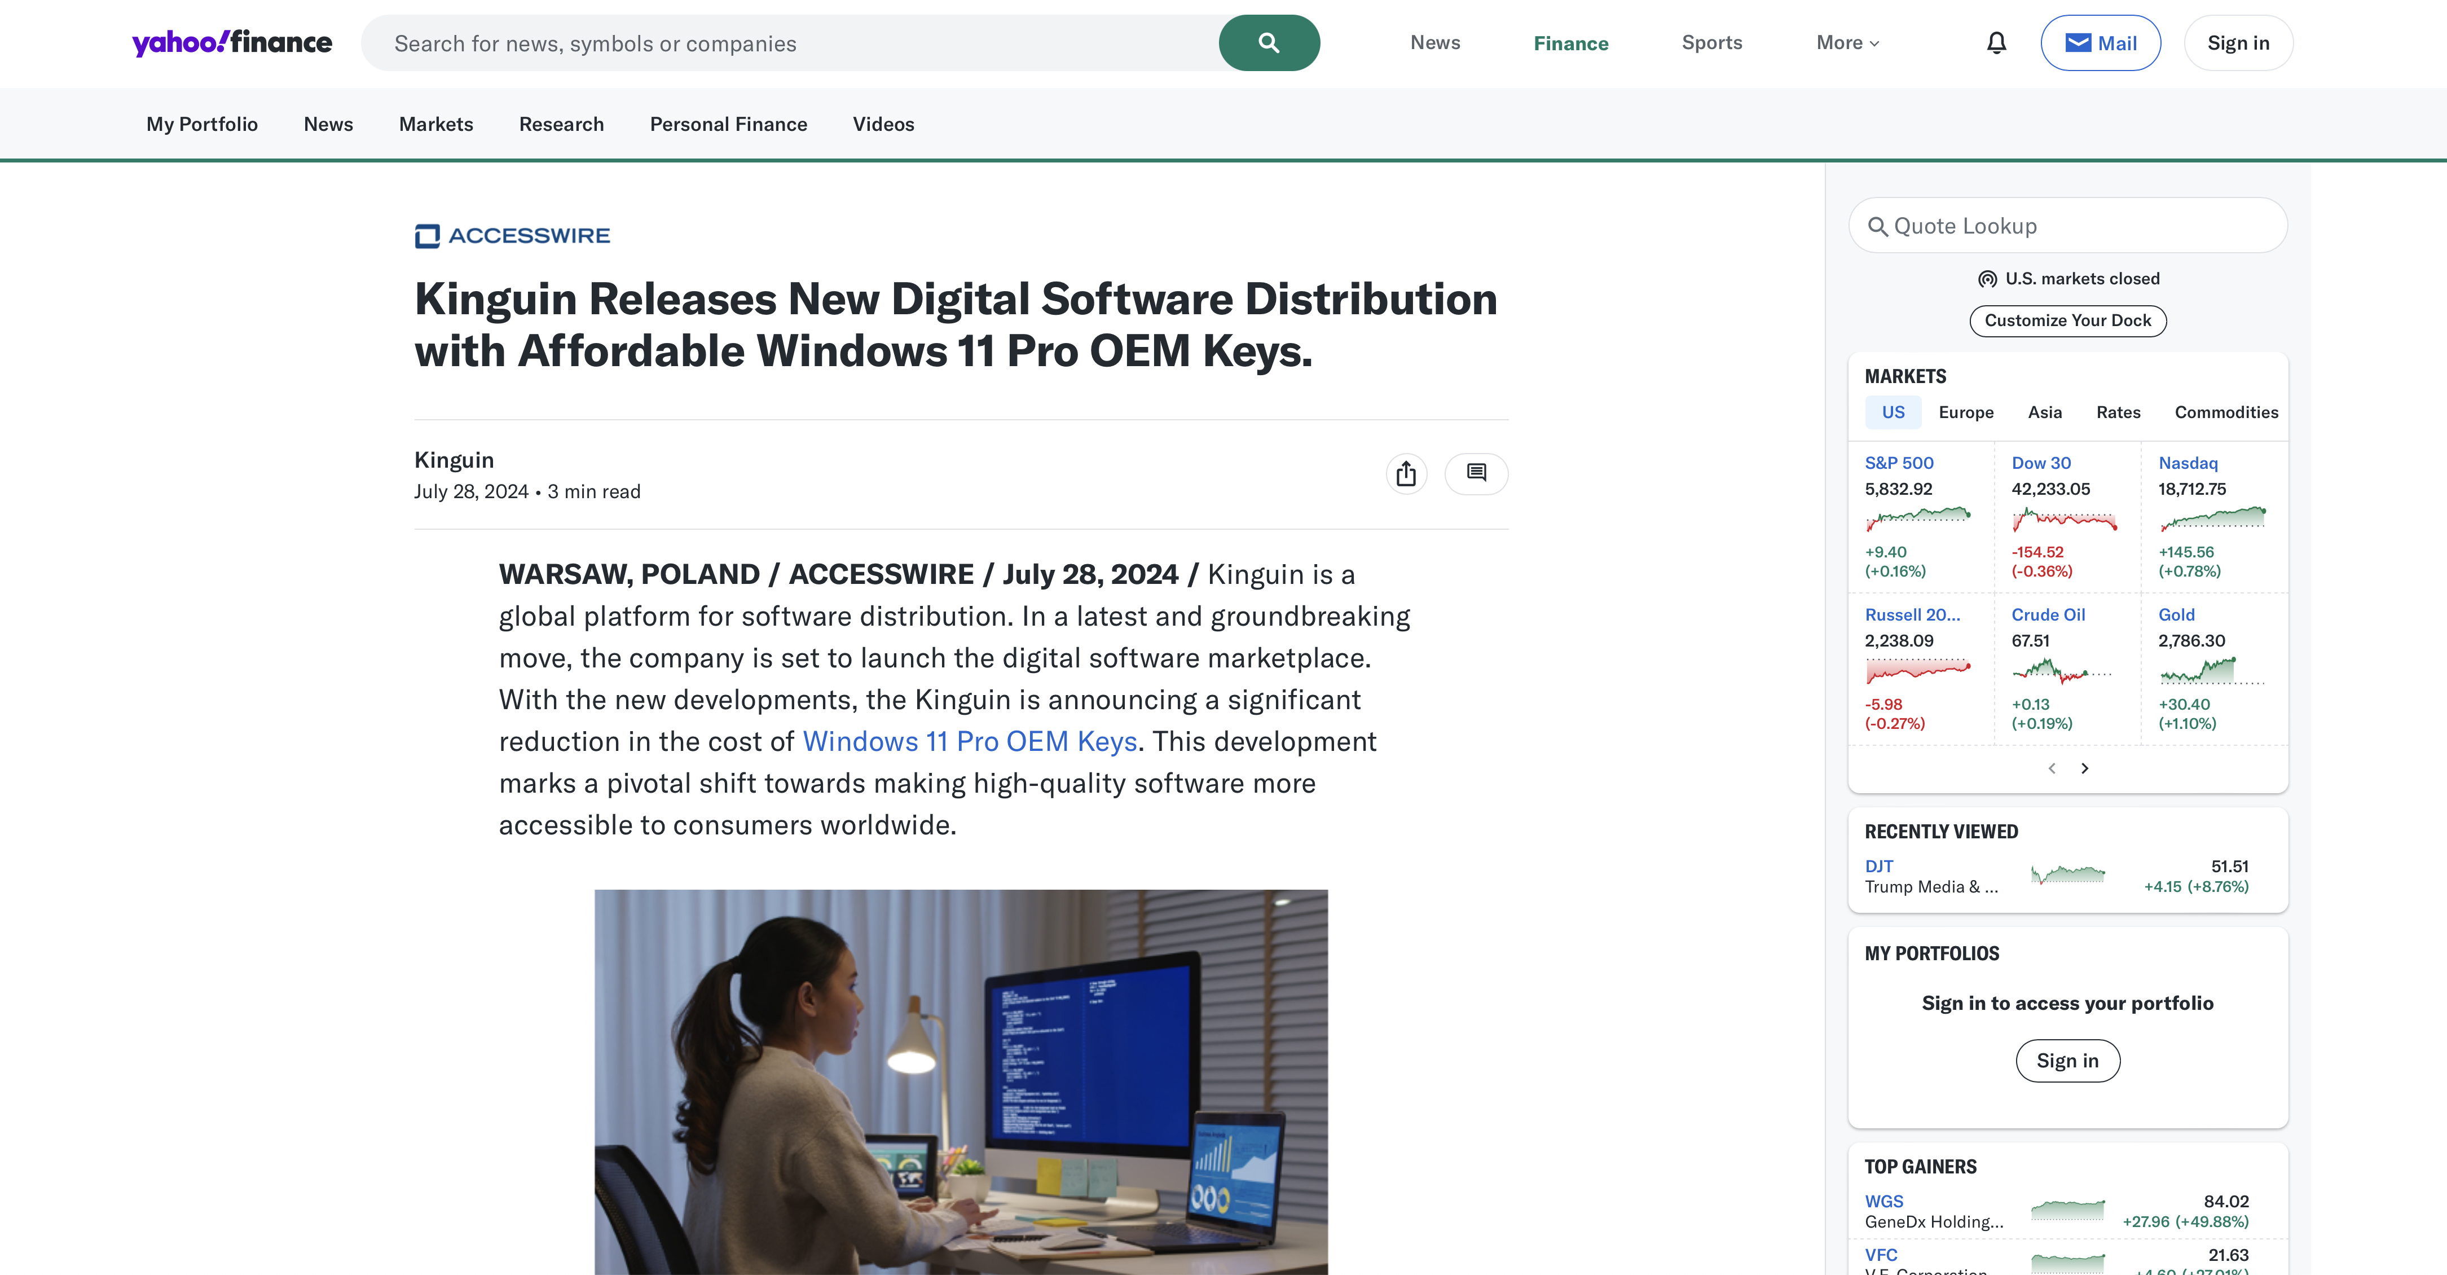Open the My Portfolio menu
The image size is (2447, 1275).
coord(203,125)
